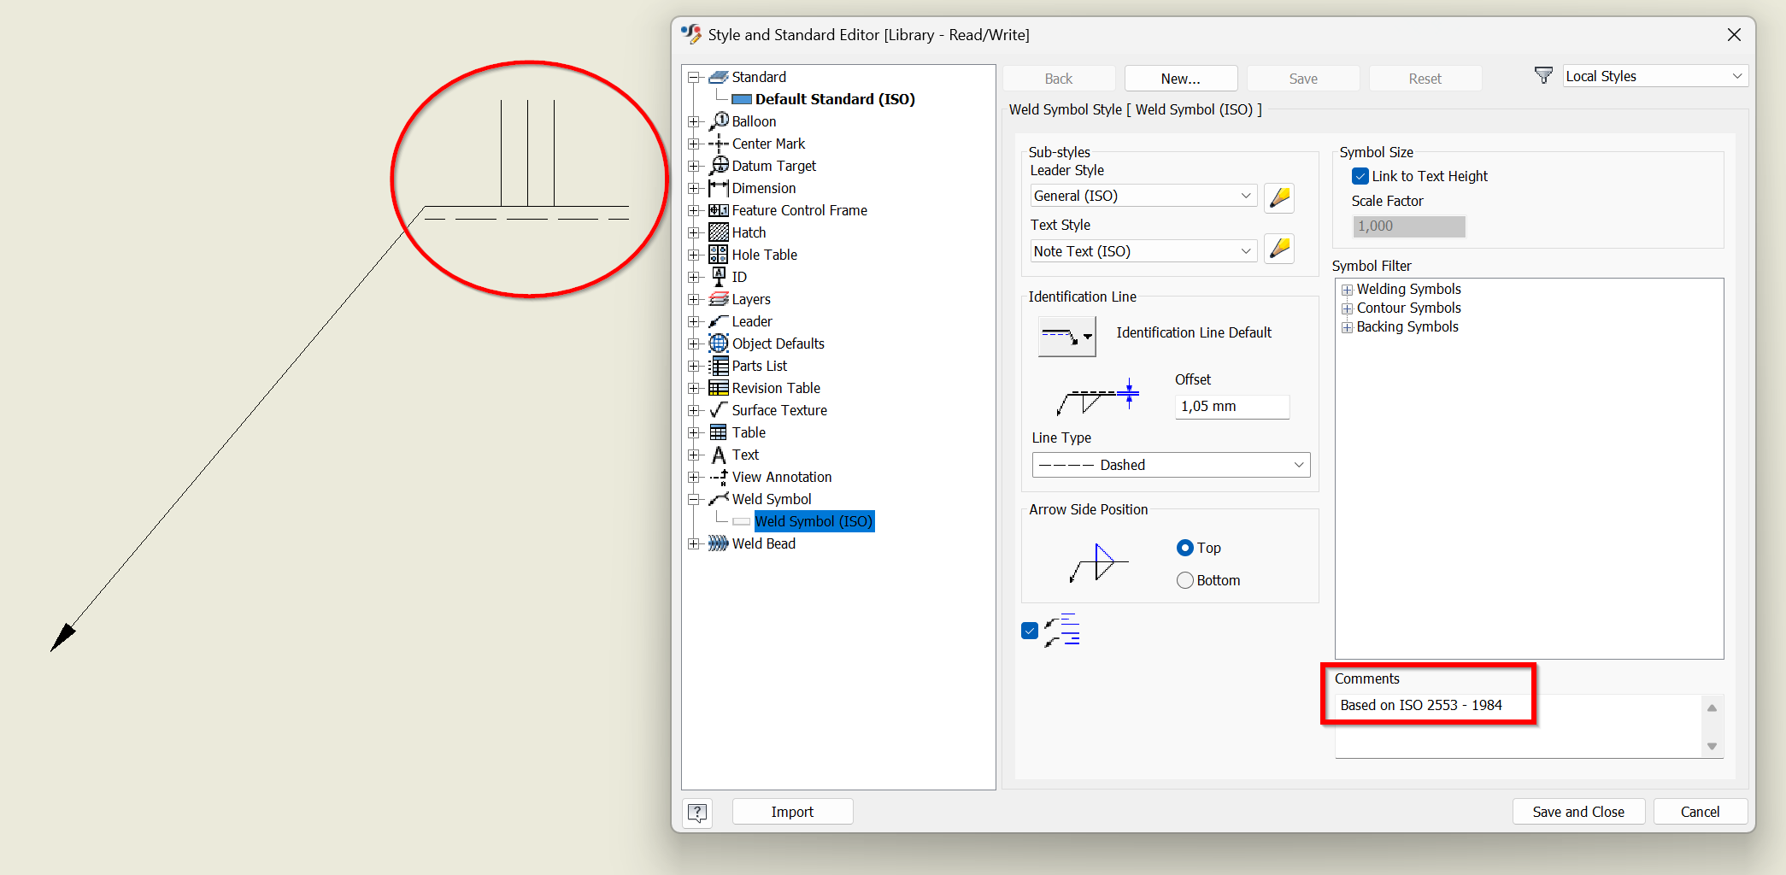The width and height of the screenshot is (1786, 875).
Task: Close the Style and Standard Editor
Action: pos(1734,35)
